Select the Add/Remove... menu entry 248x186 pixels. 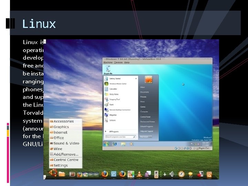tap(66, 154)
